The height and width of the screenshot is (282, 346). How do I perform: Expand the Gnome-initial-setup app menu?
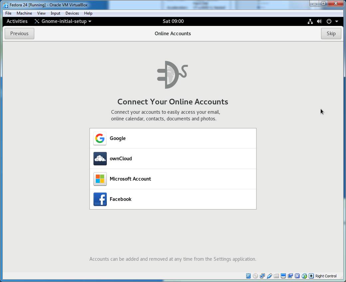[x=63, y=21]
